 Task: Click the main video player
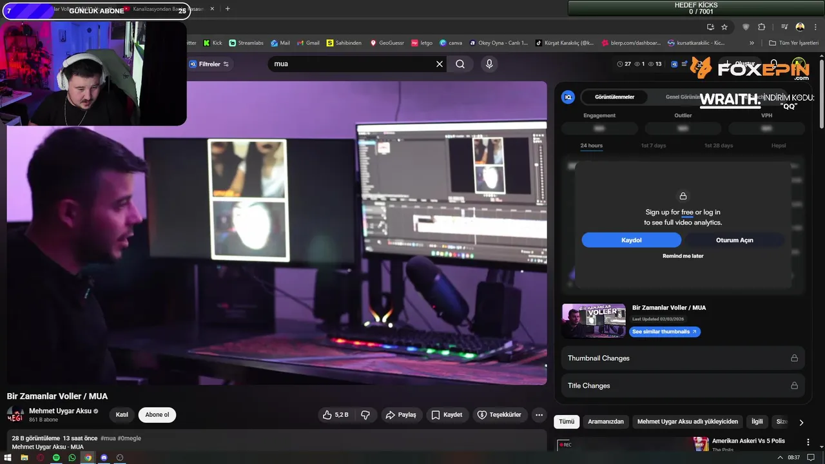pyautogui.click(x=277, y=233)
